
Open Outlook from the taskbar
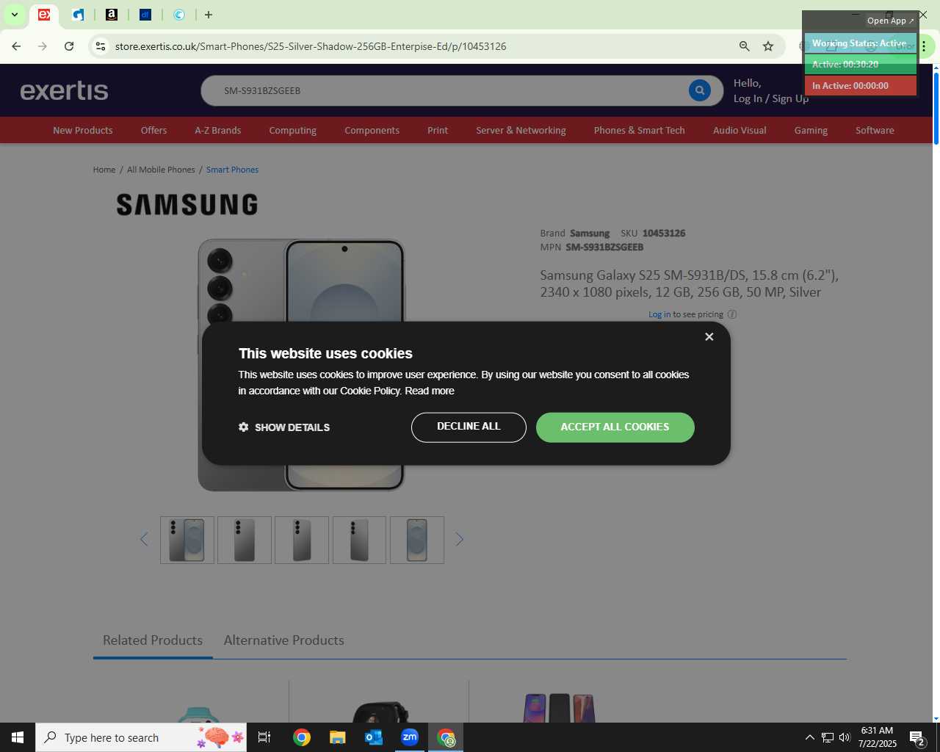click(374, 737)
